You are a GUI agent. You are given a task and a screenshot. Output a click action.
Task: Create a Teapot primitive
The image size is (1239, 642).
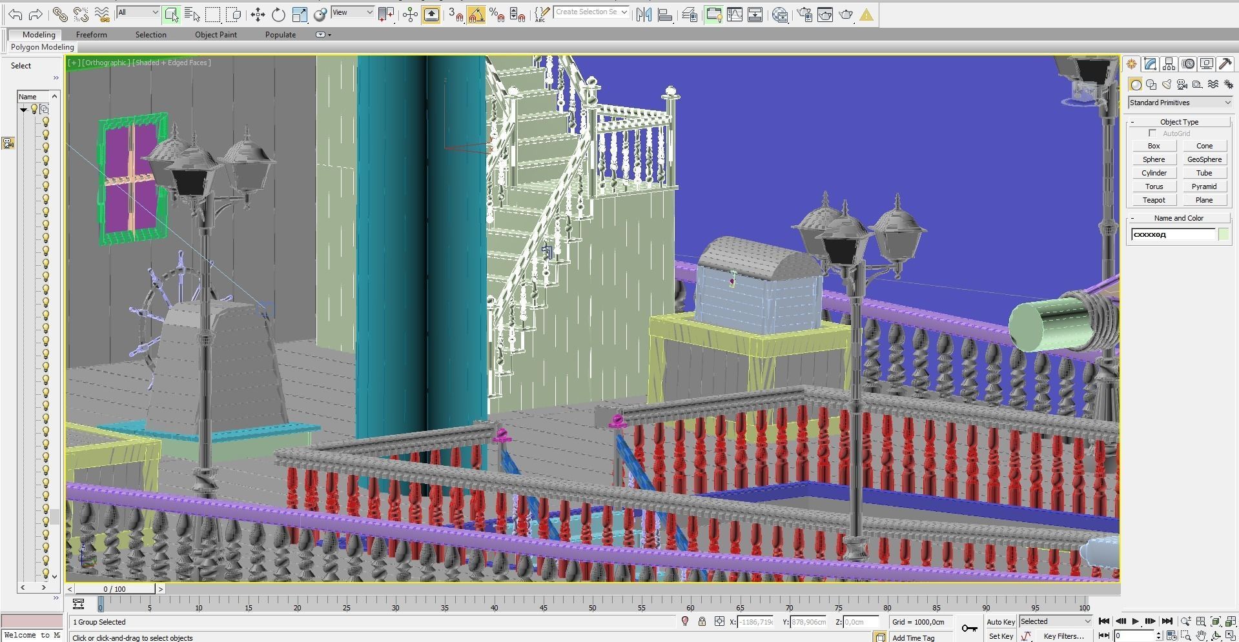pyautogui.click(x=1154, y=200)
